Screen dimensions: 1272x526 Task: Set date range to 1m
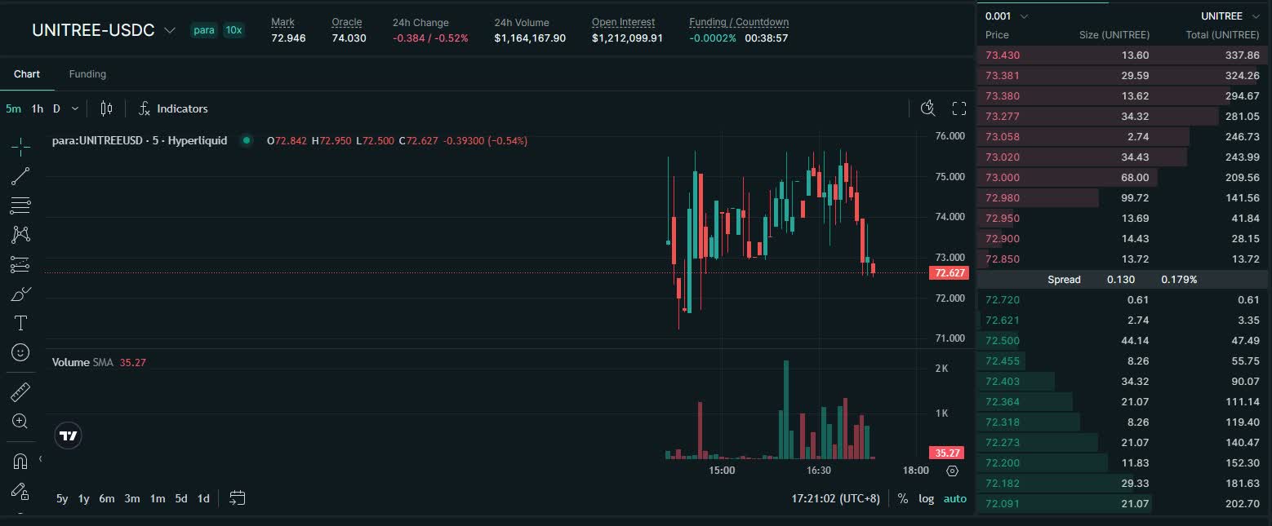[x=158, y=498]
